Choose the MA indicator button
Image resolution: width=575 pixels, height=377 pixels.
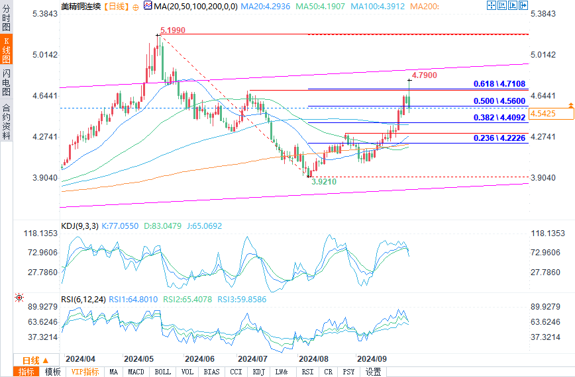click(114, 372)
